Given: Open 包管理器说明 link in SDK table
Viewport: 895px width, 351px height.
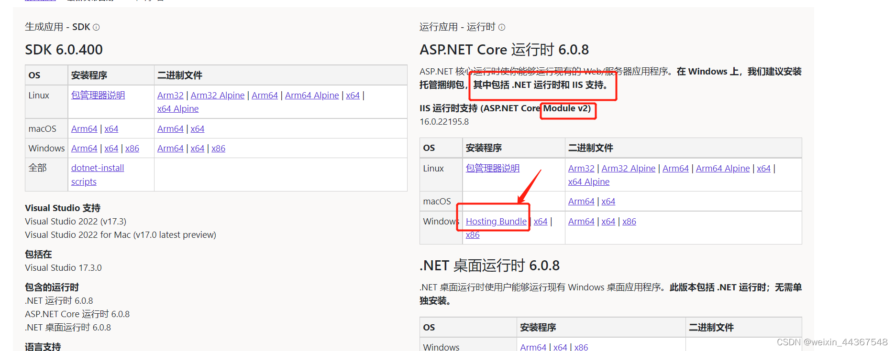Looking at the screenshot, I should 98,95.
